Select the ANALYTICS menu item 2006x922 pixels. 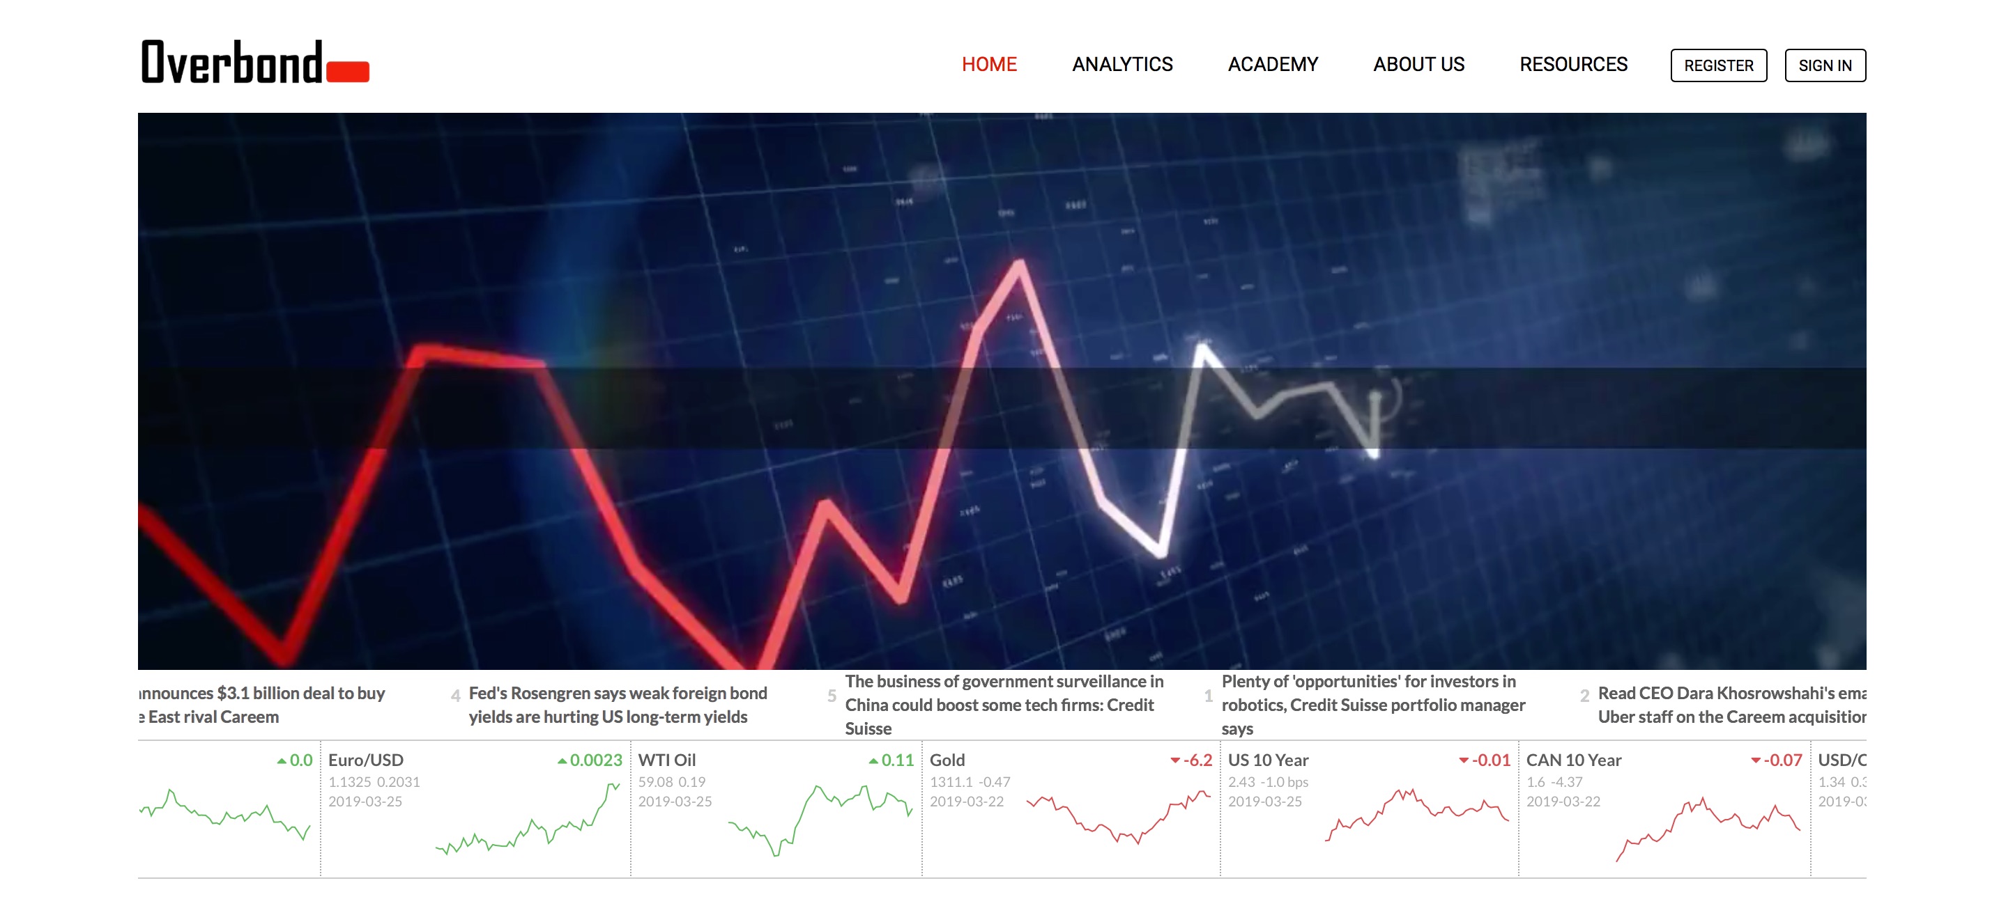(1122, 64)
